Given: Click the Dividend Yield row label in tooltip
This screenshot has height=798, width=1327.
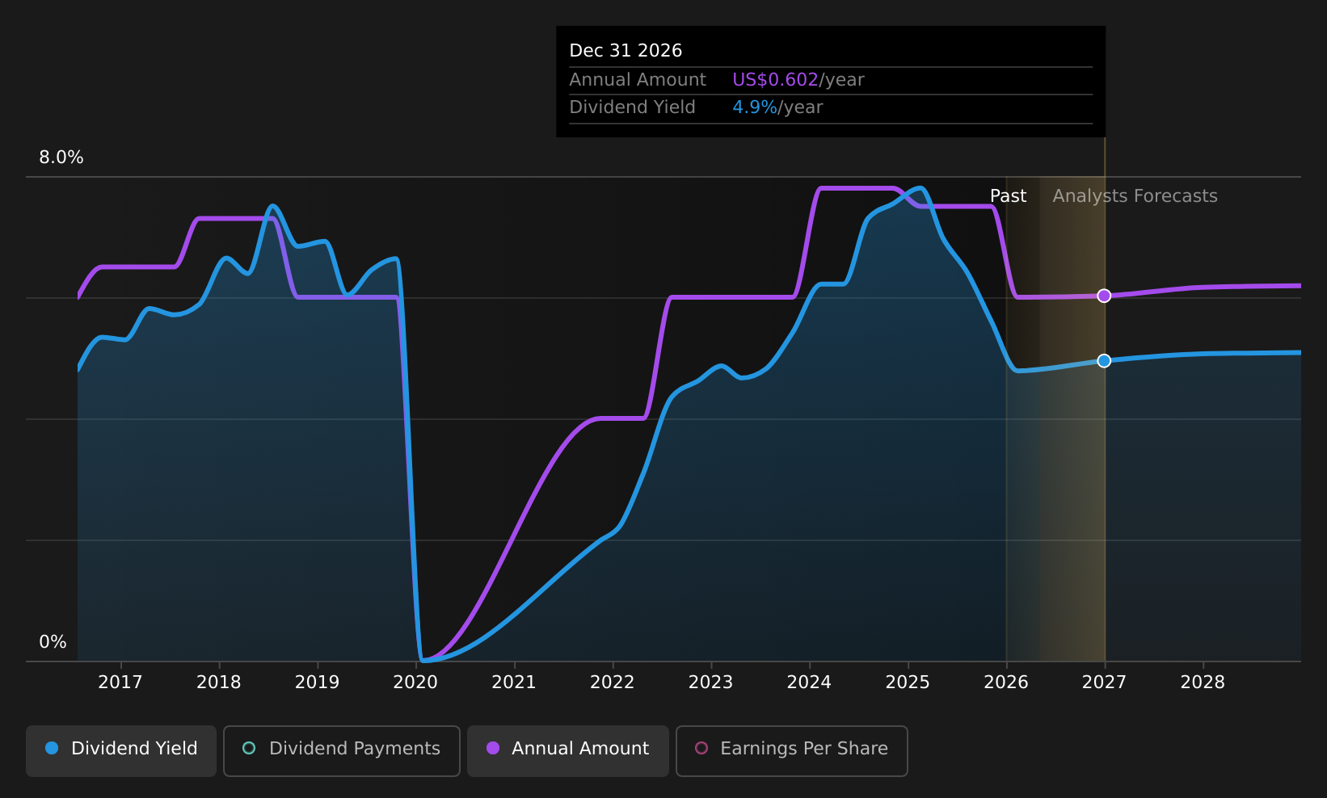Looking at the screenshot, I should pos(632,107).
